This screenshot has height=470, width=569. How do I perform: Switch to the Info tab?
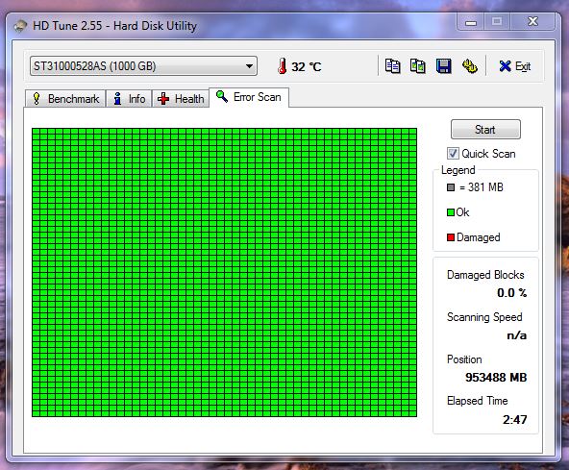click(x=129, y=99)
